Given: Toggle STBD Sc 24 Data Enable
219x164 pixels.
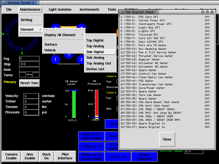Looking at the screenshot, I should click(x=91, y=157).
